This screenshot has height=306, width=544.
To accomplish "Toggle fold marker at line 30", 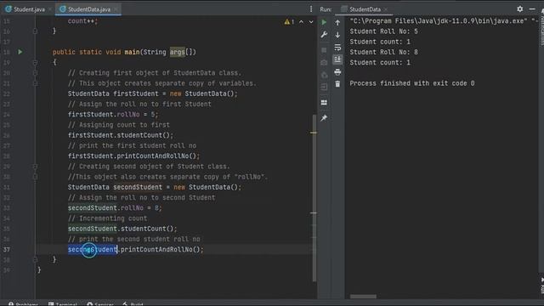I will pos(35,177).
